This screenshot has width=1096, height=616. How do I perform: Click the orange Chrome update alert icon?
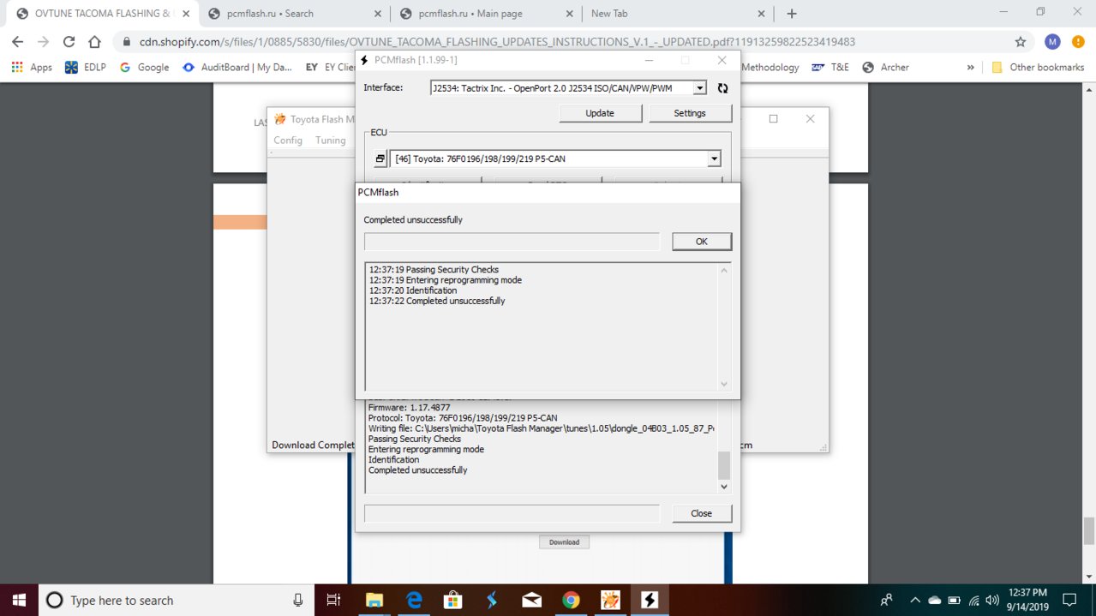[1078, 41]
